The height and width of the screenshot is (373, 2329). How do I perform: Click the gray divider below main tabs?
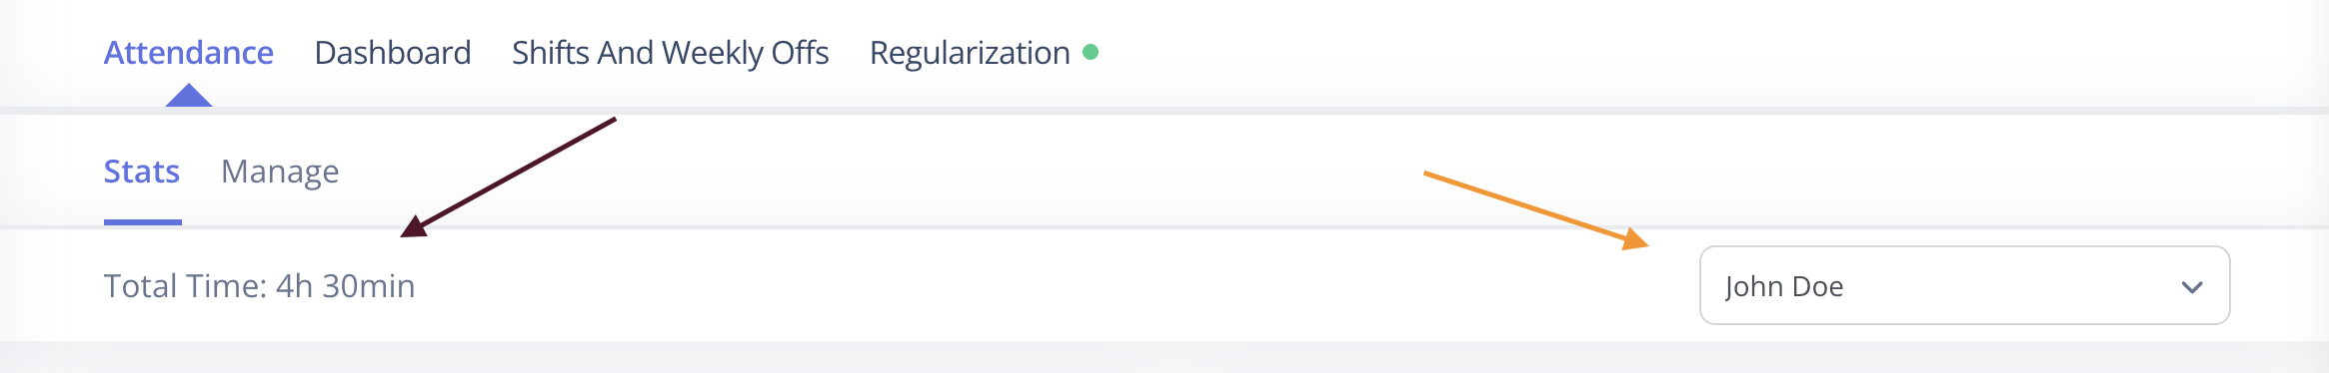(x=1164, y=111)
